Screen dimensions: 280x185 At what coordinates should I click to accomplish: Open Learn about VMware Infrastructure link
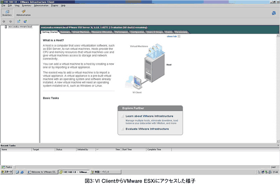[x=149, y=116]
